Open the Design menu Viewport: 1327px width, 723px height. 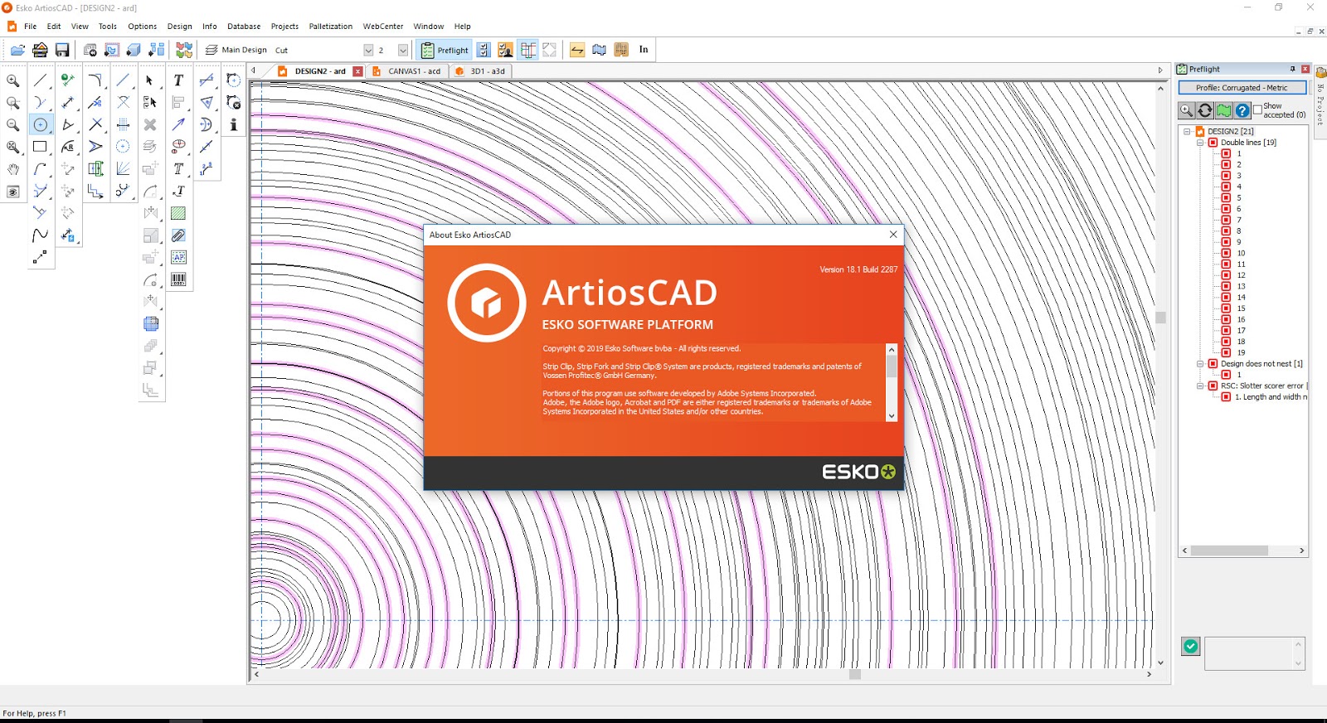point(180,27)
